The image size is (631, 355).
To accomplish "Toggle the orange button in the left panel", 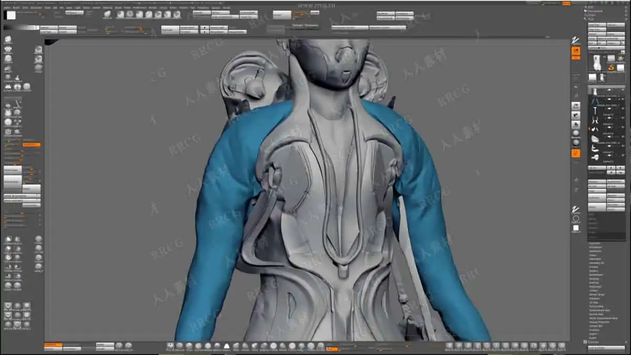I will (x=31, y=145).
